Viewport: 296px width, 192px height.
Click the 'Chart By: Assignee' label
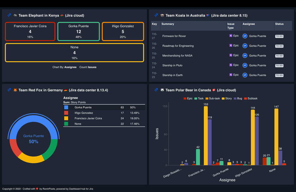(64, 67)
